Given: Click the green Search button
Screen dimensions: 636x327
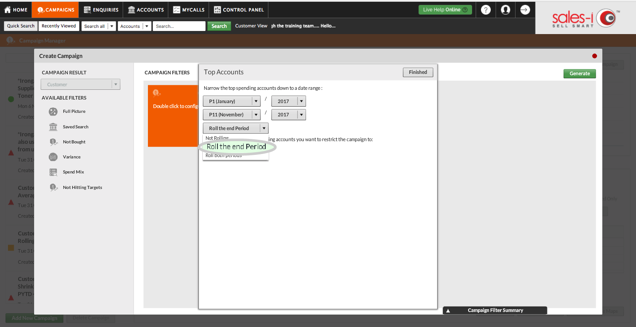Looking at the screenshot, I should (x=219, y=26).
